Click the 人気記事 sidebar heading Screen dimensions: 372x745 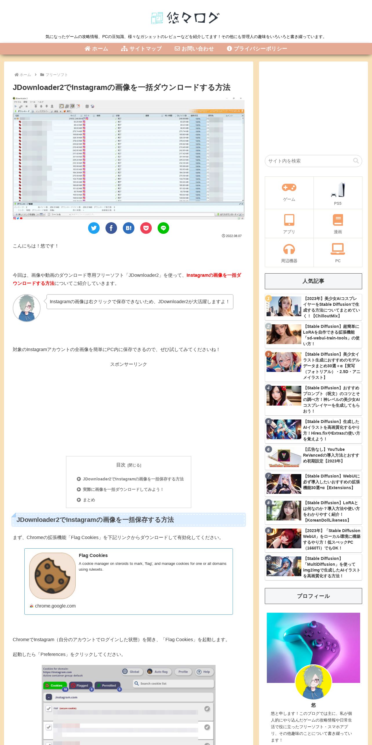(x=313, y=281)
